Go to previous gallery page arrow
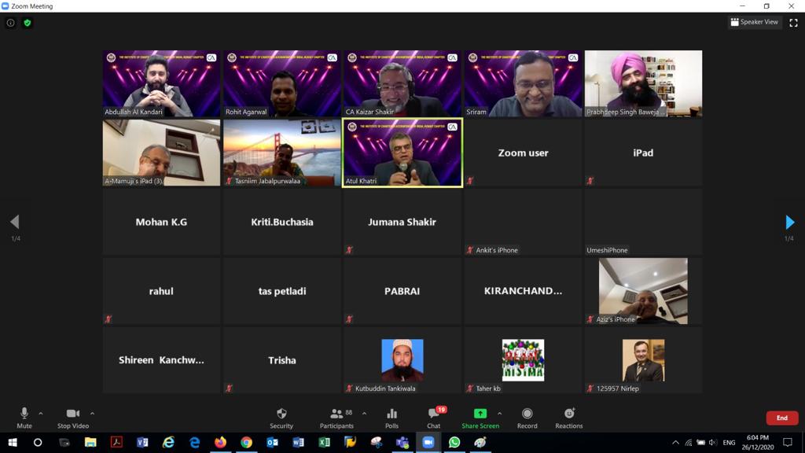Screen dimensions: 805x453 [x=15, y=222]
